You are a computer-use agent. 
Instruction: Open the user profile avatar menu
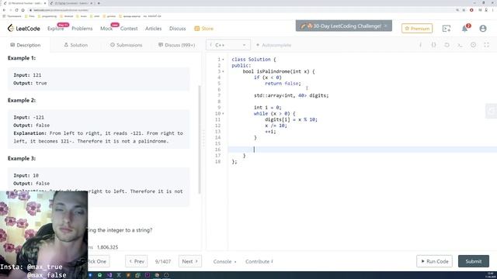483,29
